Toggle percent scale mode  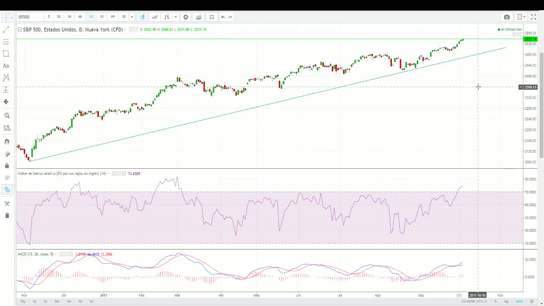495,301
